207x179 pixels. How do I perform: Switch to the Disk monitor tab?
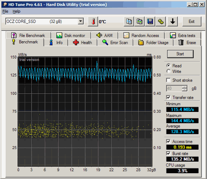tap(71, 35)
